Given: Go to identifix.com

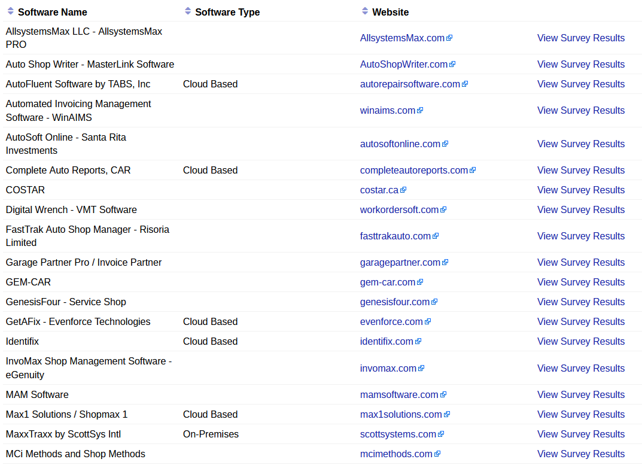Looking at the screenshot, I should click(387, 341).
